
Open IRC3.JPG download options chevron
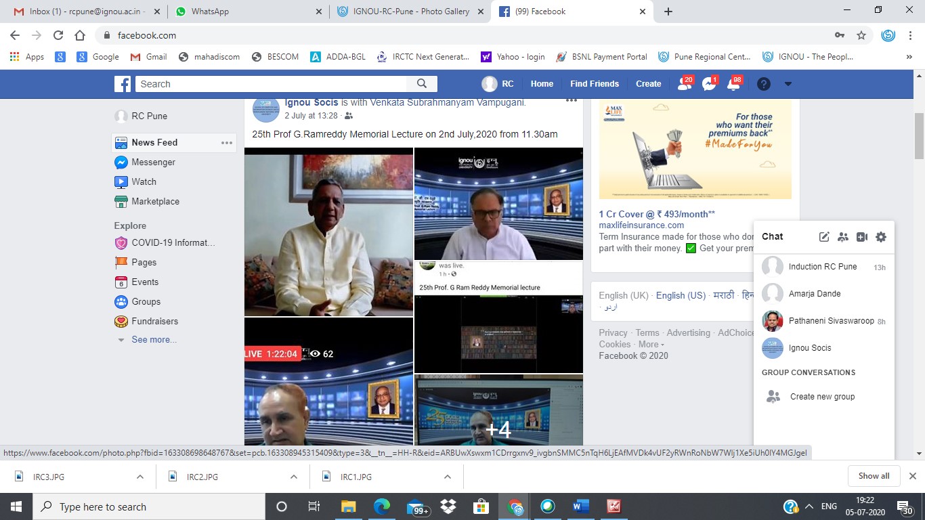(140, 477)
